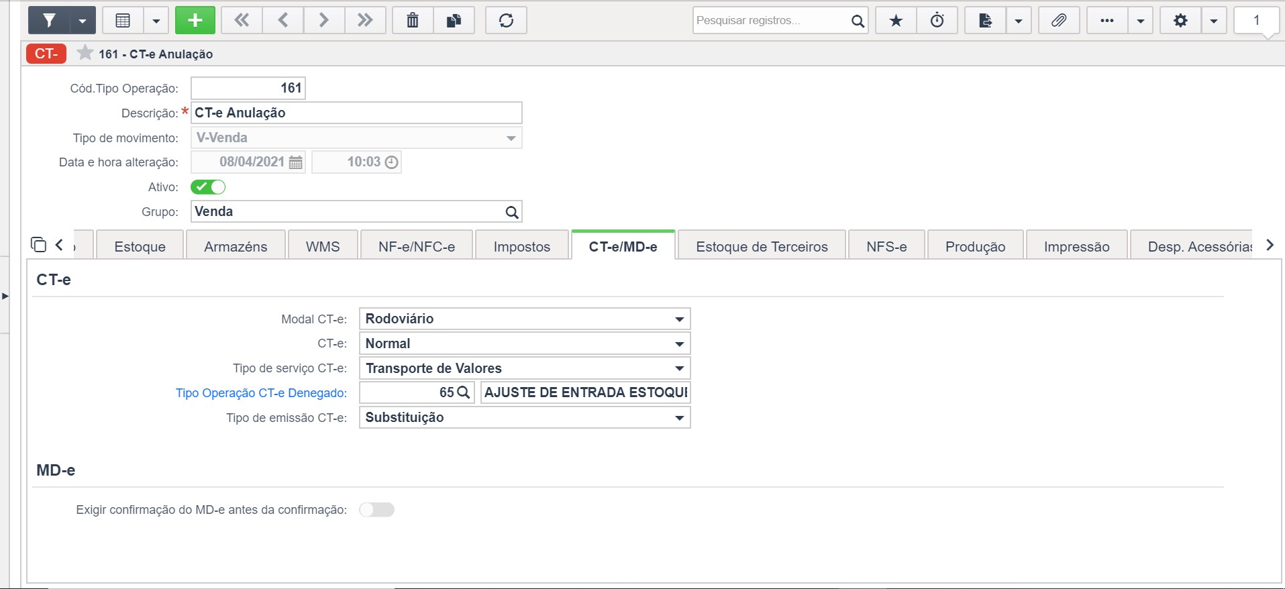Refresh the record with the reload icon
The height and width of the screenshot is (589, 1285).
506,20
